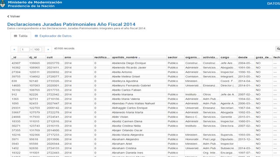280x157 pixels.
Task: Click the cargo cell 'Abogada'
Action: coord(228,113)
